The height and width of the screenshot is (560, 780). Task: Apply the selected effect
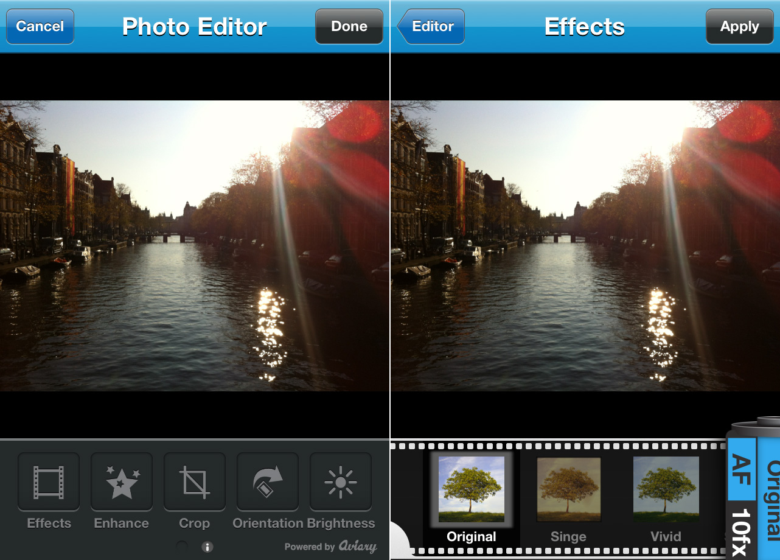(739, 27)
